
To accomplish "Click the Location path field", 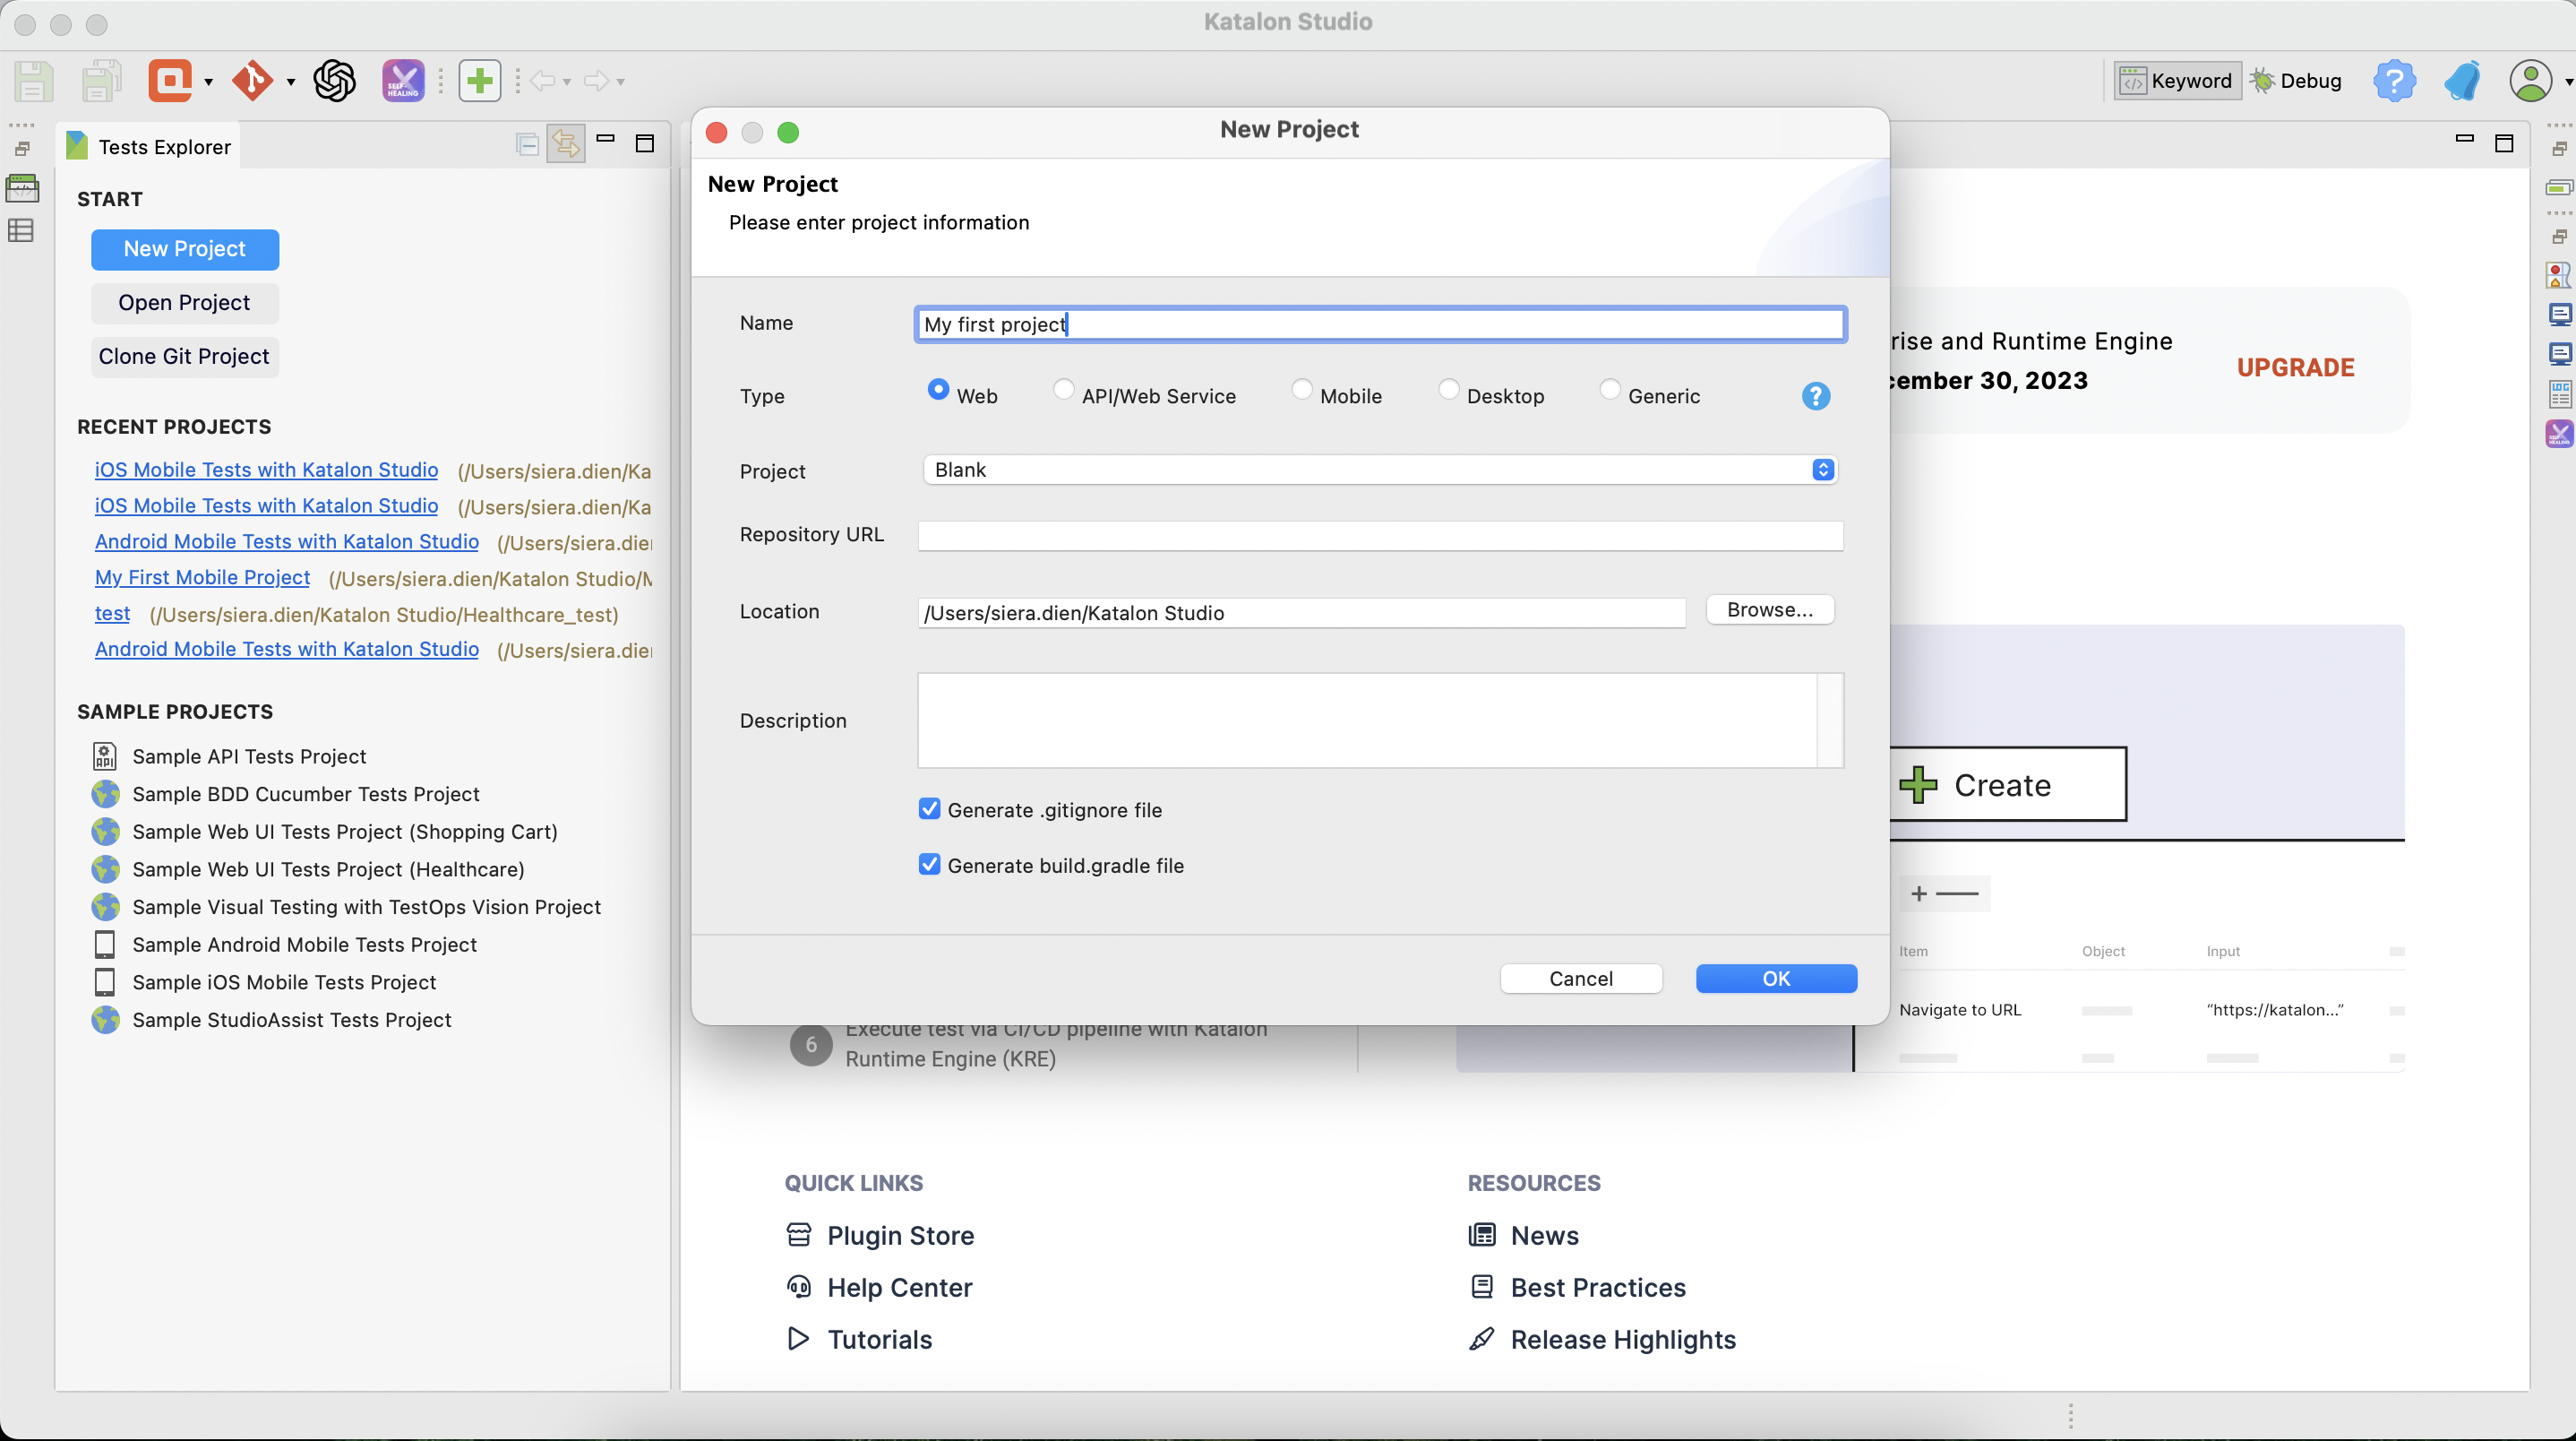I will click(x=1301, y=612).
